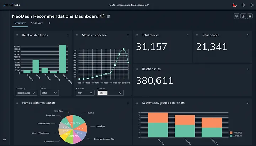Open dashboard settings gear button
The width and height of the screenshot is (256, 146).
pos(236,16)
